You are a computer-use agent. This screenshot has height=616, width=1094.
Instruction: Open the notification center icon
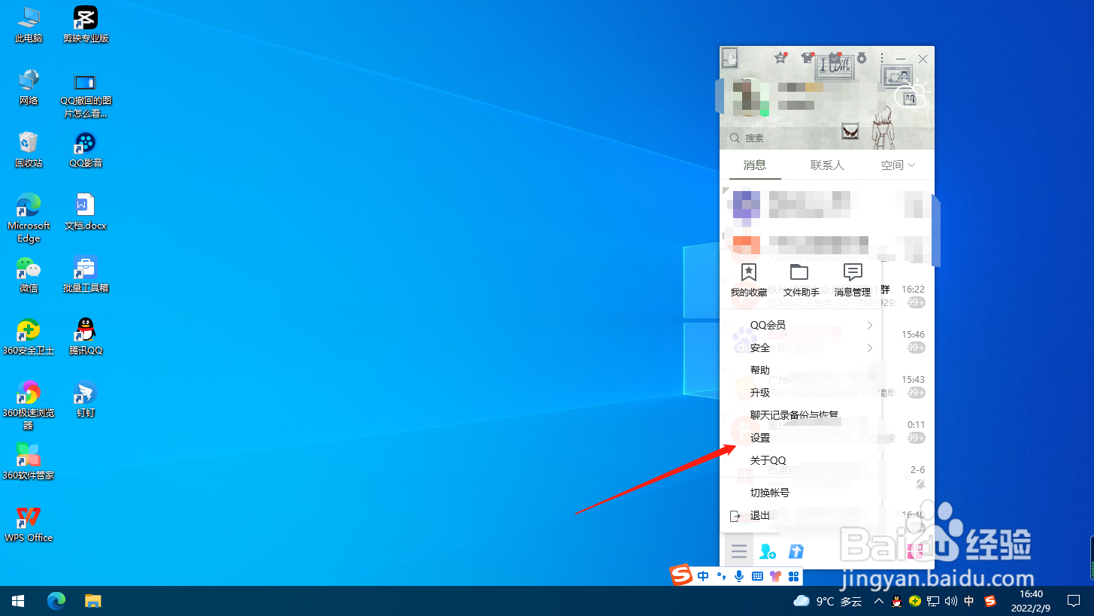[x=1074, y=601]
